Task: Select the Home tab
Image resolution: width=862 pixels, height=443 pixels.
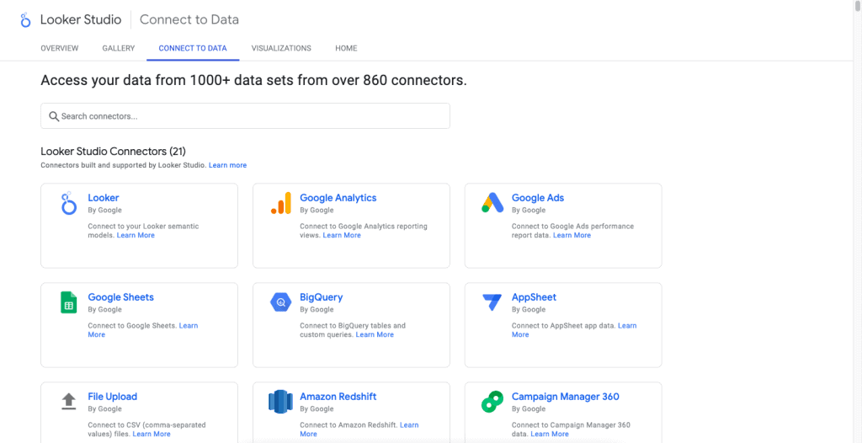Action: 346,49
